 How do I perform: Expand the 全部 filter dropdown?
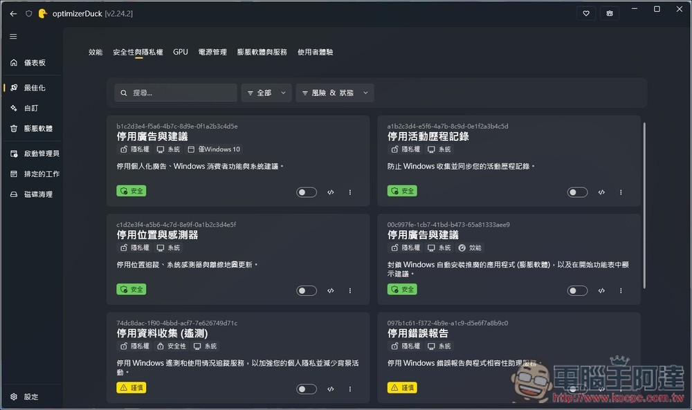click(x=266, y=93)
